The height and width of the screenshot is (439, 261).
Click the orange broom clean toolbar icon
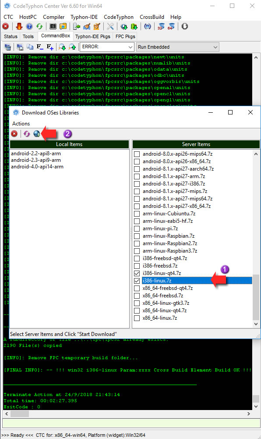coord(97,26)
